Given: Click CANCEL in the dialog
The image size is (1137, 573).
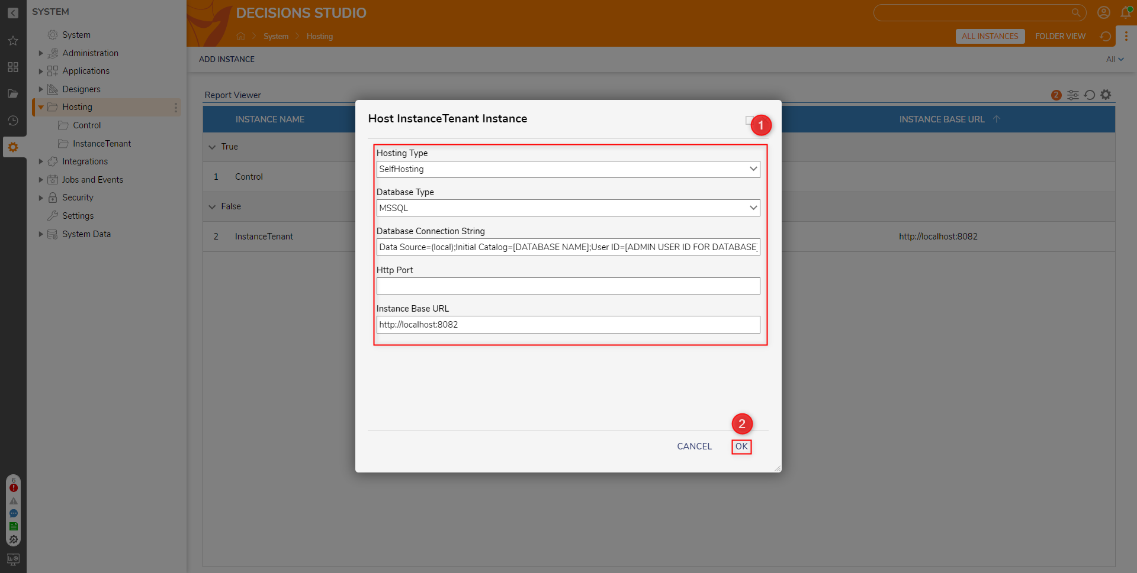Looking at the screenshot, I should 694,446.
